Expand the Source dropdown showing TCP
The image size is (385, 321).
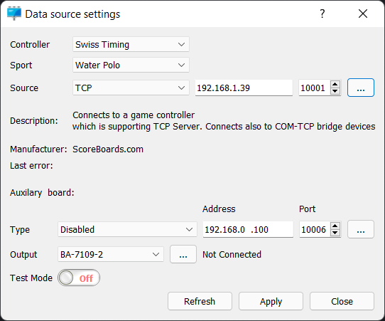(131, 88)
